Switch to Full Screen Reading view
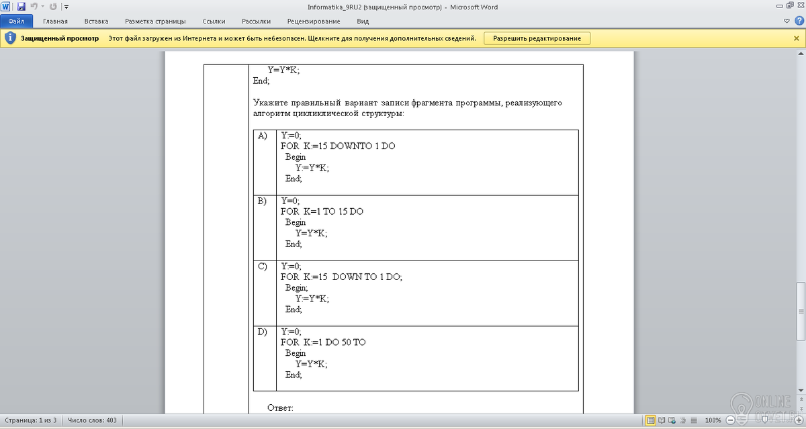This screenshot has height=429, width=806. [x=662, y=420]
